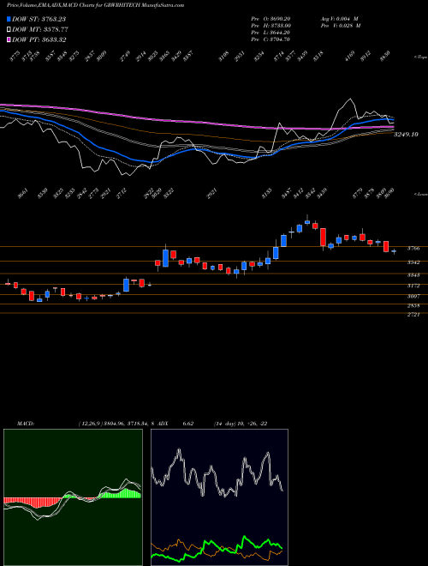The width and height of the screenshot is (428, 566).
Task: Select the DOW ST value label
Action: pos(39,19)
